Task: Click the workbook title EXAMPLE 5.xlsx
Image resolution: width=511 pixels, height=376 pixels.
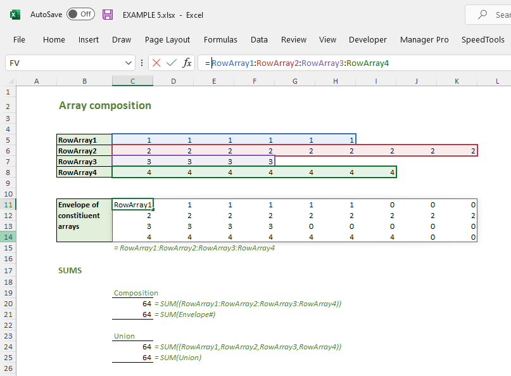Action: [149, 15]
